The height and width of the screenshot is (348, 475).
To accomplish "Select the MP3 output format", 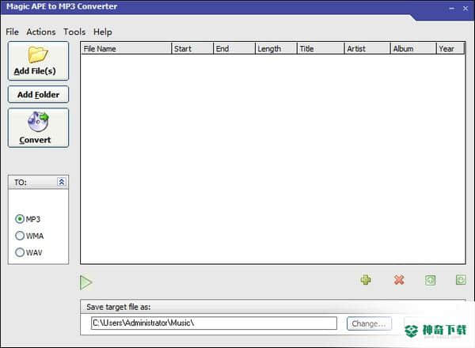I will tap(28, 219).
